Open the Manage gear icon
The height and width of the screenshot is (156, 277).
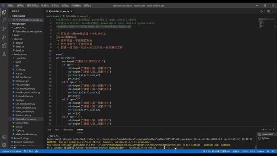click(4, 145)
